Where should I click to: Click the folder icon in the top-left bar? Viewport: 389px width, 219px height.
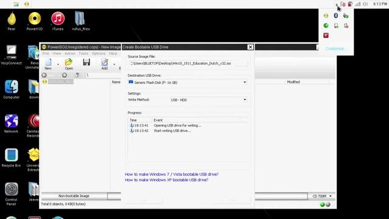pyautogui.click(x=16, y=4)
